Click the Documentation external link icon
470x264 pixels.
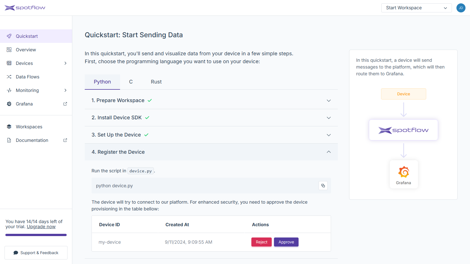[65, 140]
